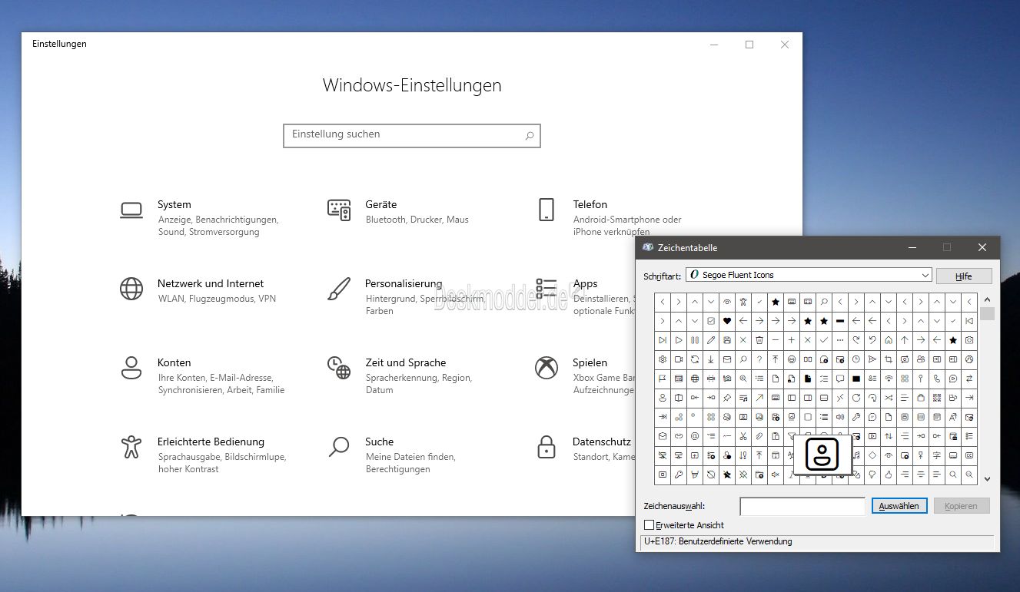Select the CC closed captions glyph
Image resolution: width=1020 pixels, height=592 pixels.
coord(969,455)
